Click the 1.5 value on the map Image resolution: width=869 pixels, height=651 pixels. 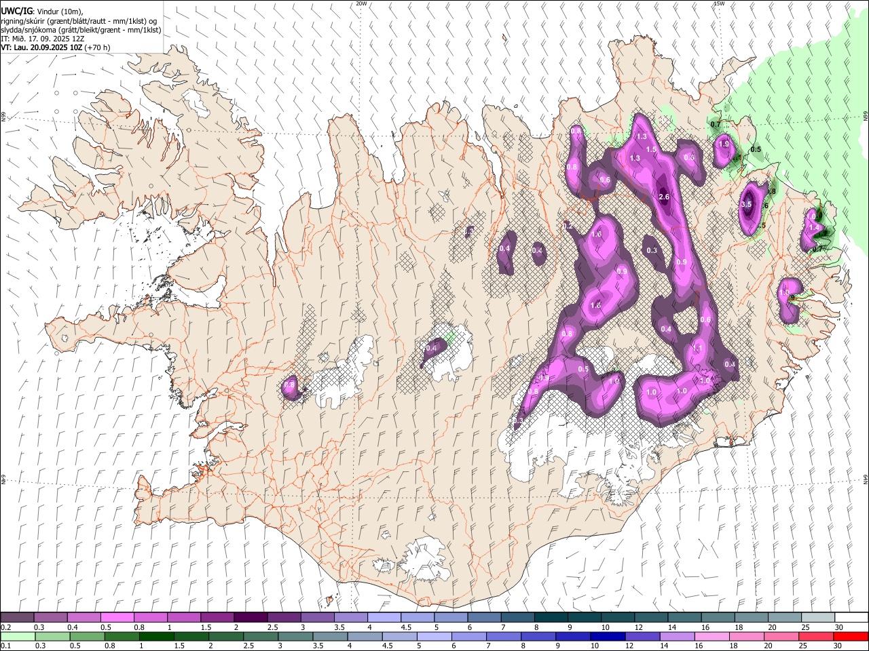tap(650, 149)
